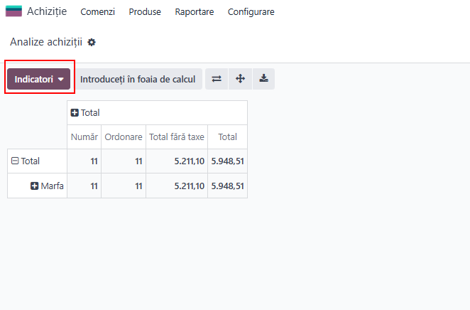470x310 pixels.
Task: Click the Marfa total value 5.948,51
Action: [227, 186]
